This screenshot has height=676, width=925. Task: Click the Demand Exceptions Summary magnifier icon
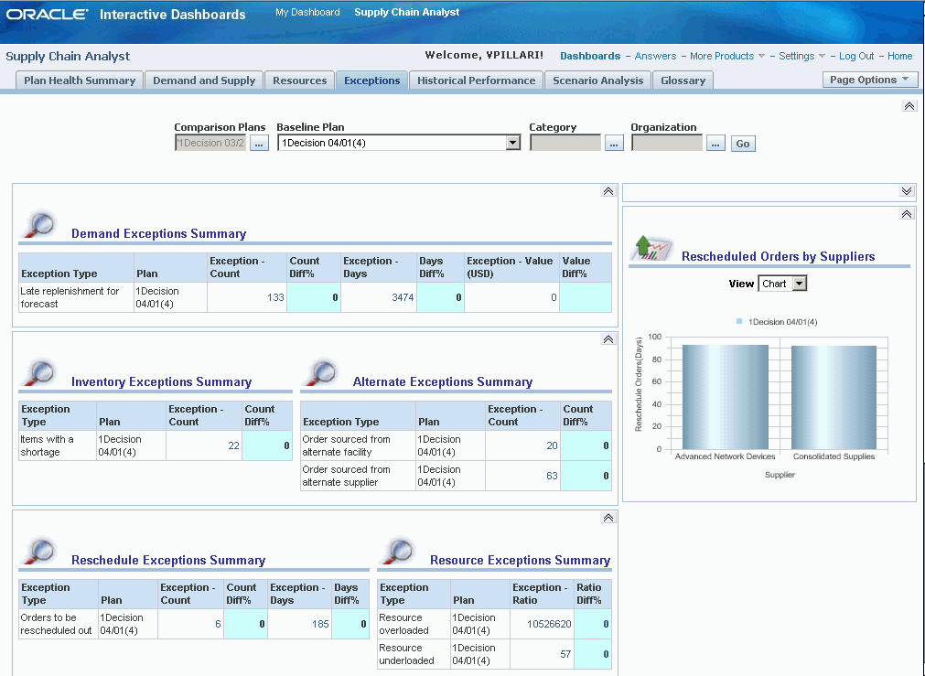(x=39, y=223)
